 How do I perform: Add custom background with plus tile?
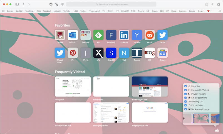(x=187, y=118)
